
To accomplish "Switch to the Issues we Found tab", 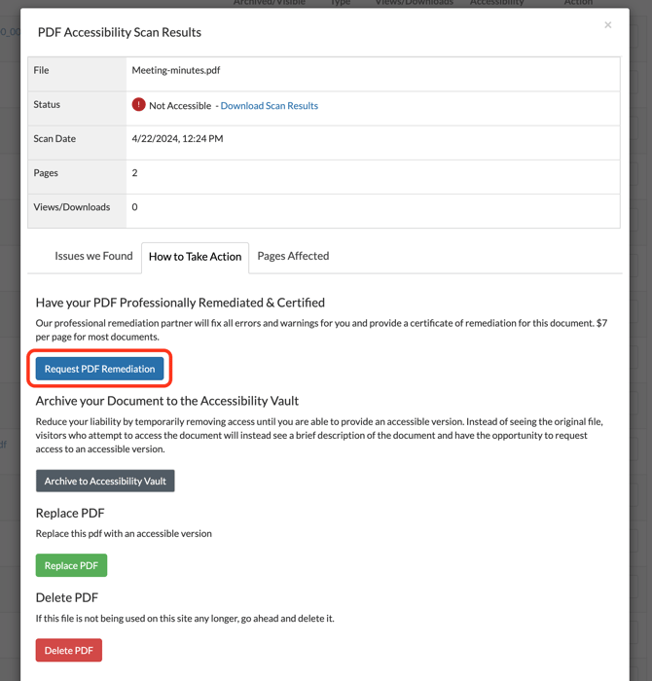I will (93, 256).
